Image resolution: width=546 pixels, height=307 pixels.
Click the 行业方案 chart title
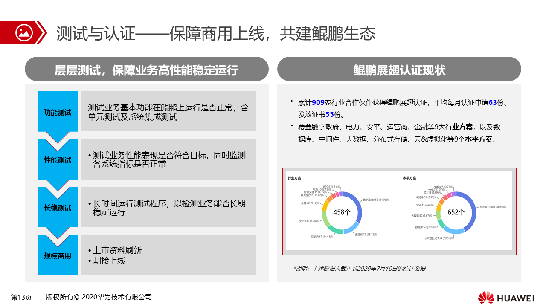coord(294,178)
